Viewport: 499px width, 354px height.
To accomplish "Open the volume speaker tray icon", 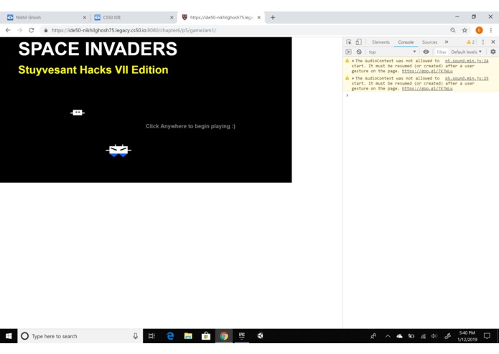I will click(x=434, y=336).
